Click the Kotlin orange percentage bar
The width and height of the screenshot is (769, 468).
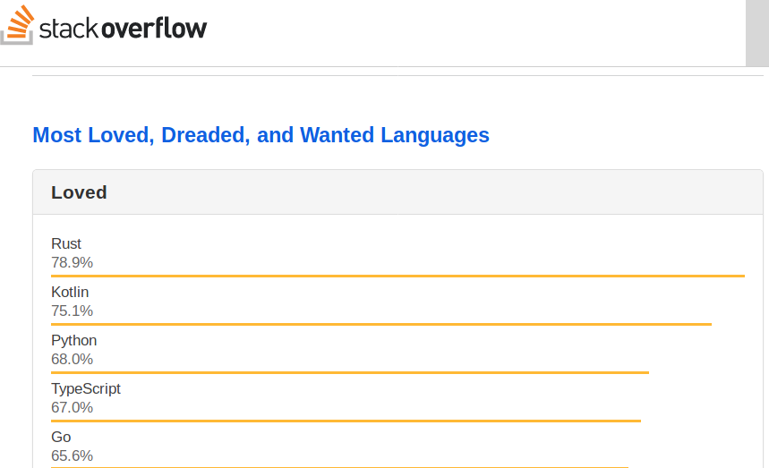(381, 324)
